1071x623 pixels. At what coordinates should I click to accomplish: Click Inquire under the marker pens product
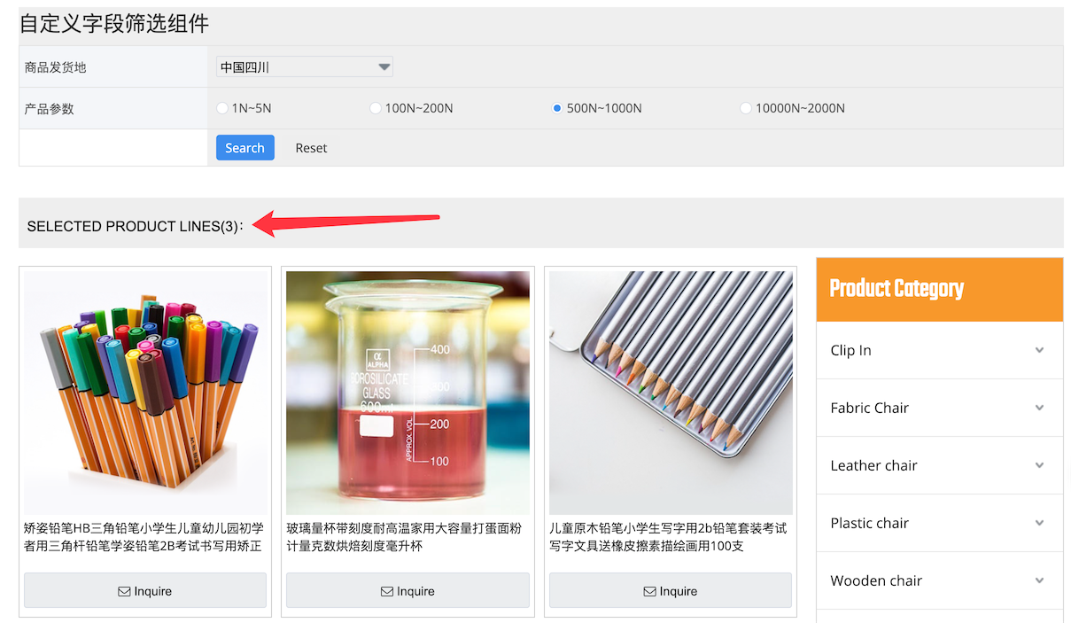click(x=145, y=591)
